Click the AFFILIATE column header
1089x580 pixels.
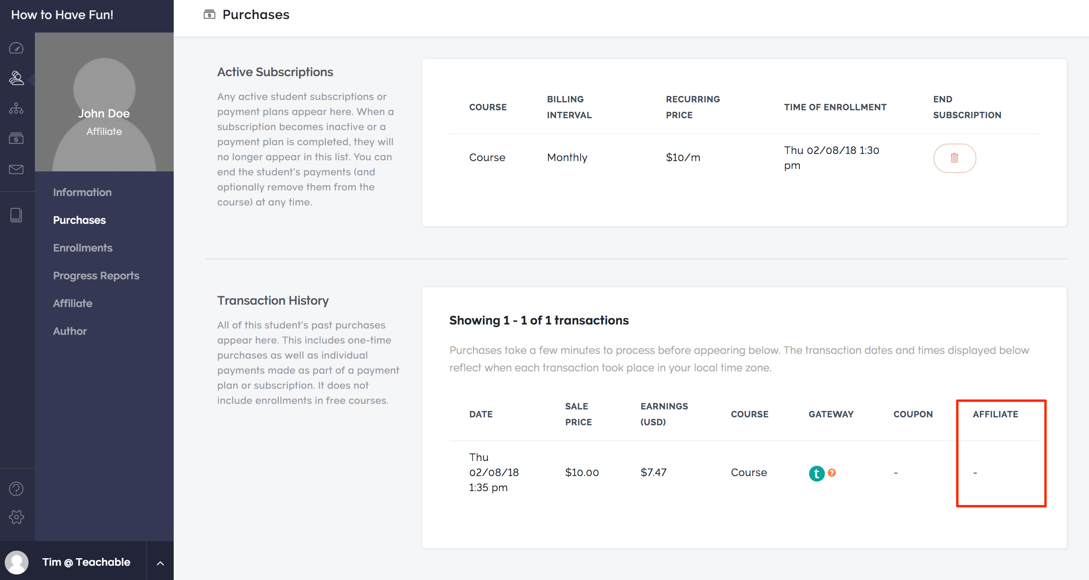point(995,414)
